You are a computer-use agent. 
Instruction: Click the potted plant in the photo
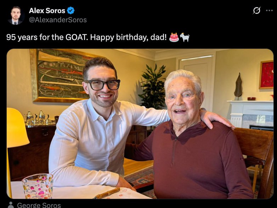[x=153, y=87]
